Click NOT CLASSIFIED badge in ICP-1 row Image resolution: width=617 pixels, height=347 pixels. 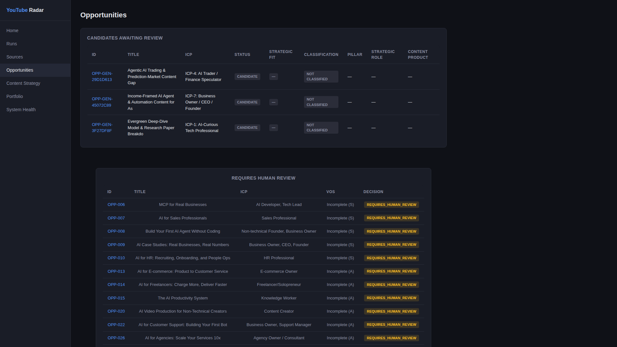[x=321, y=128]
